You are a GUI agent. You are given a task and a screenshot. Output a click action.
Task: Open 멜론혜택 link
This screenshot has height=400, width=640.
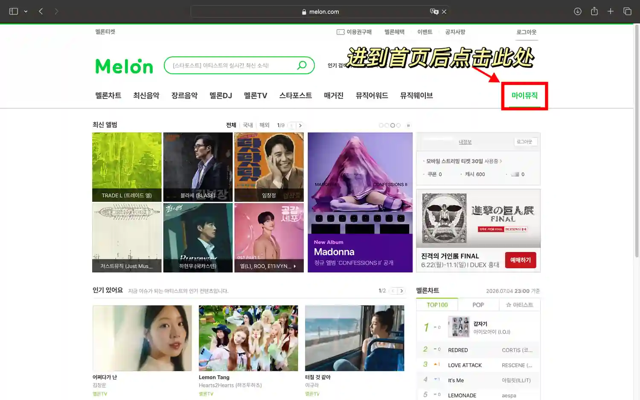pyautogui.click(x=394, y=32)
